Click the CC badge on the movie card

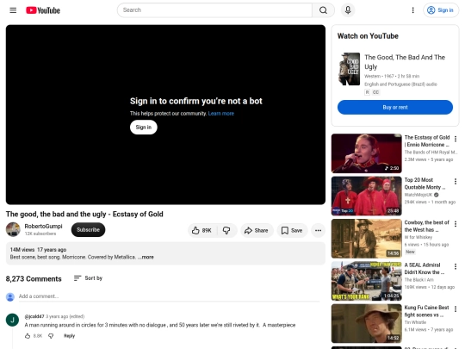click(x=375, y=92)
